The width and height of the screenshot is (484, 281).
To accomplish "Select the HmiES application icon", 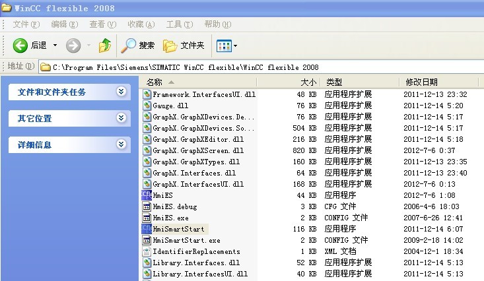I will pyautogui.click(x=147, y=195).
